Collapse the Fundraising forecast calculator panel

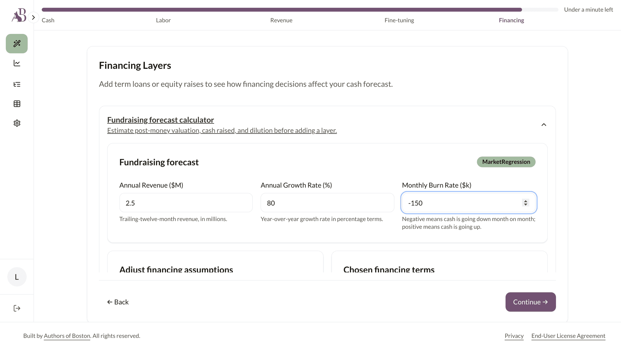click(544, 125)
